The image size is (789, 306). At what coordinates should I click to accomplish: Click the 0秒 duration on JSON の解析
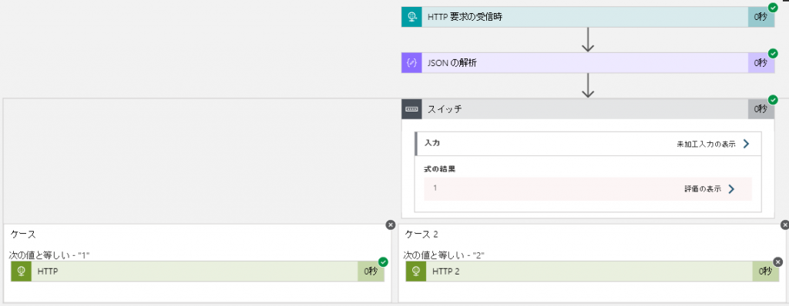[760, 63]
